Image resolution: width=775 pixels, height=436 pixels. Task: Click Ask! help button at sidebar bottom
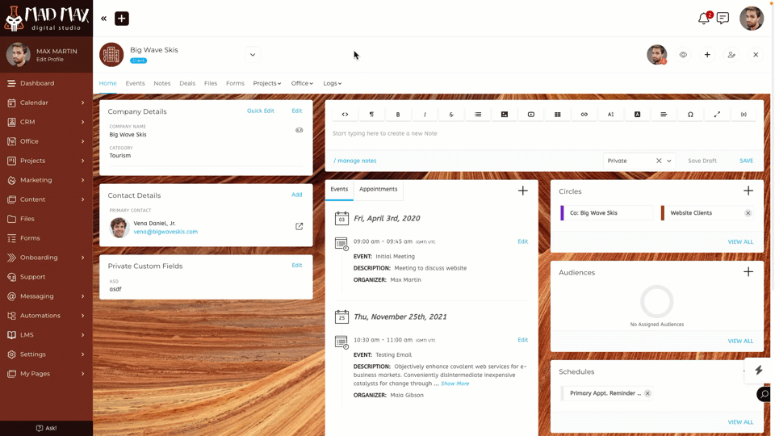47,428
